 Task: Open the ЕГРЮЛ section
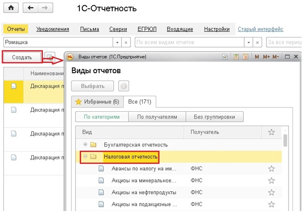click(147, 29)
